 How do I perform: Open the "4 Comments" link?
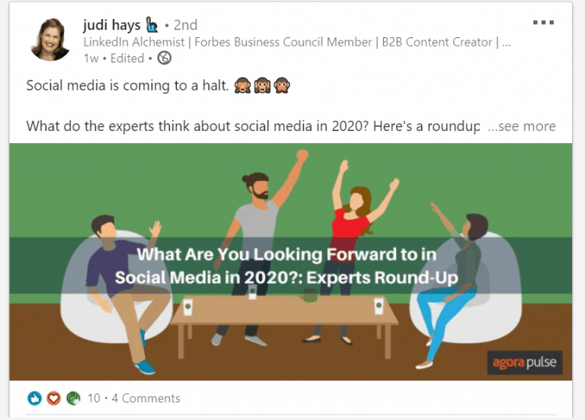tap(145, 398)
